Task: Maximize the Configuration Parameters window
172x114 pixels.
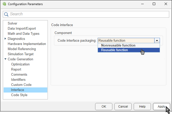Action: 154,4
